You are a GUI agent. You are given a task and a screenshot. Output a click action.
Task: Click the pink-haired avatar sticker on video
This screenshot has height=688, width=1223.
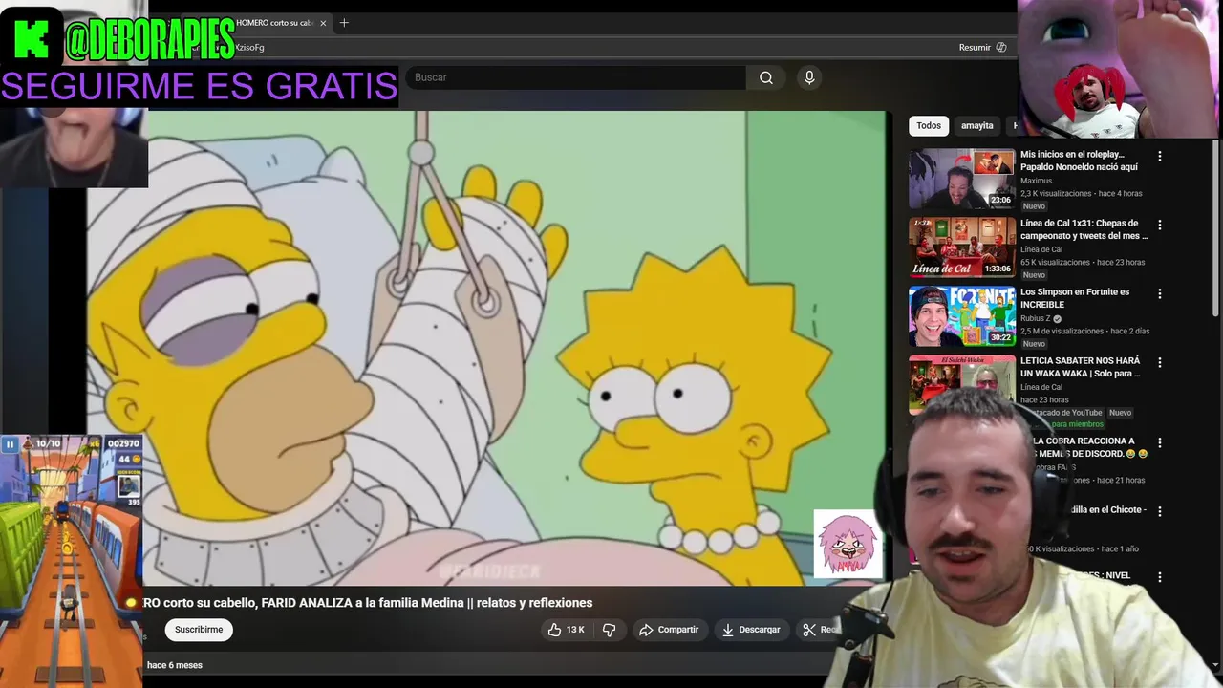coord(848,544)
